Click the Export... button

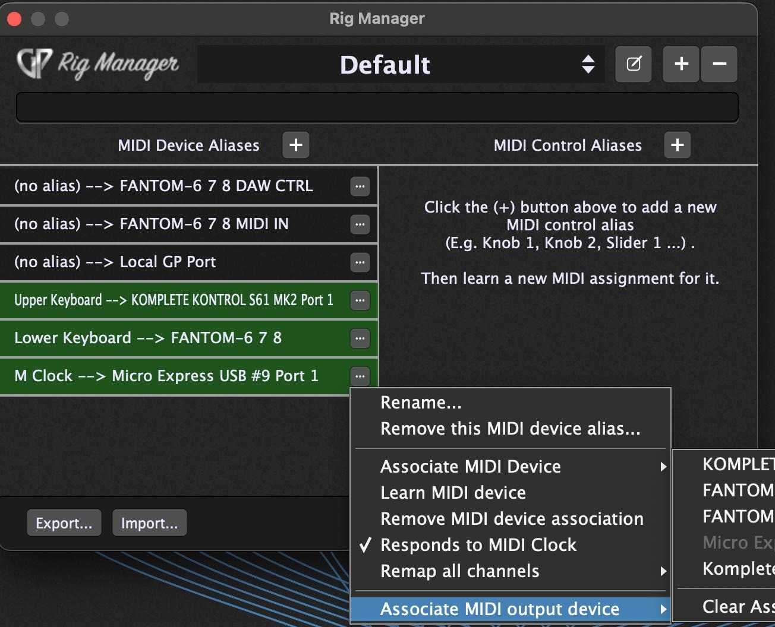pos(64,523)
